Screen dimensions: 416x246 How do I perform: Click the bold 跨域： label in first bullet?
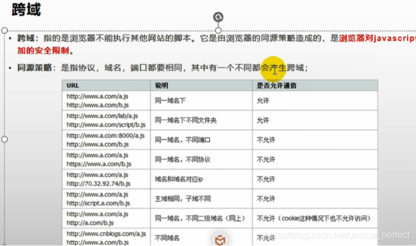(x=28, y=38)
